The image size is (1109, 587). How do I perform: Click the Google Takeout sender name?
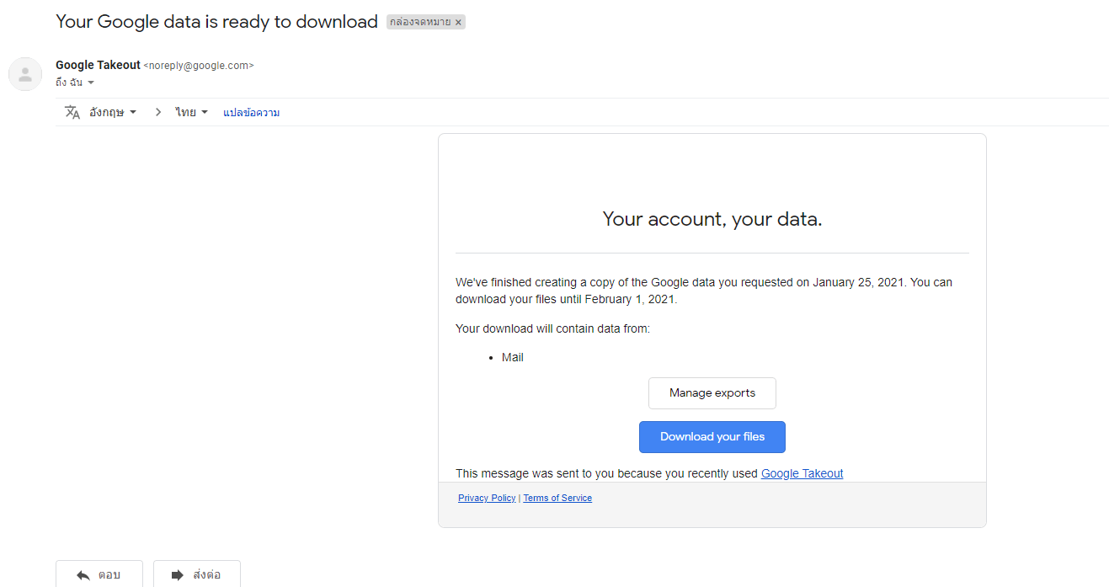(x=98, y=65)
